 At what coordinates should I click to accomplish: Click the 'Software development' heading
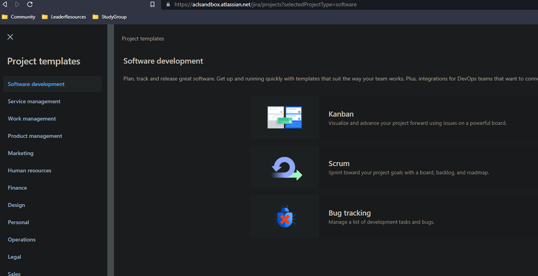pyautogui.click(x=163, y=61)
